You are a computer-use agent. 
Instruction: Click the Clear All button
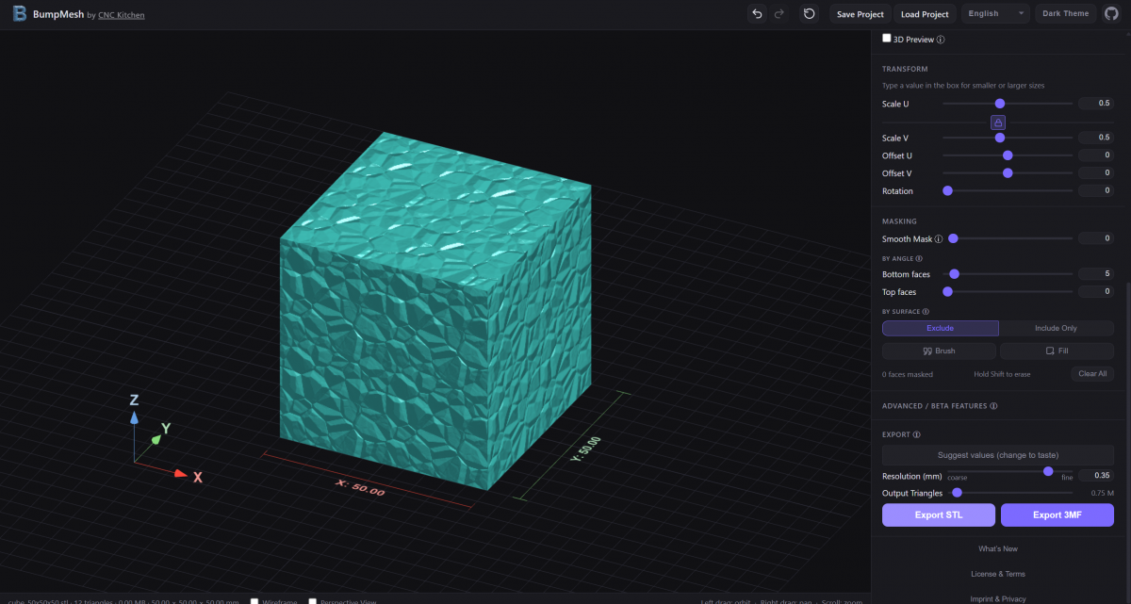[1092, 374]
